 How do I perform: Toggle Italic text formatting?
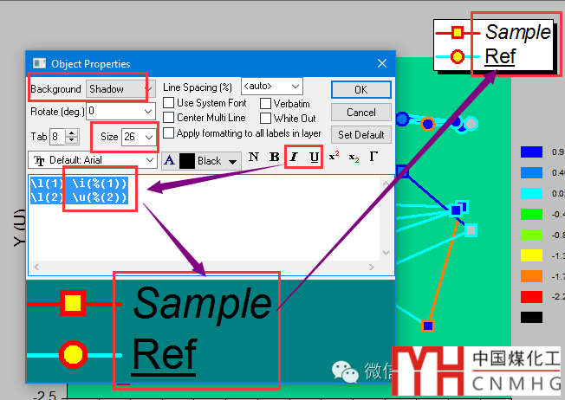294,158
